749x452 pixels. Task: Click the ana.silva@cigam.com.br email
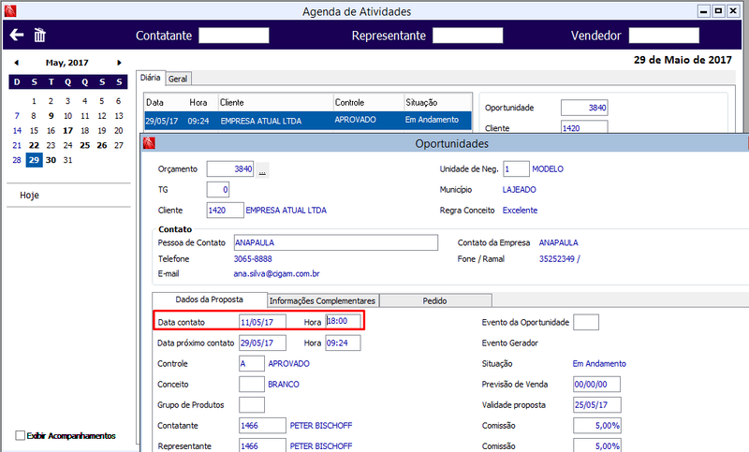click(276, 274)
